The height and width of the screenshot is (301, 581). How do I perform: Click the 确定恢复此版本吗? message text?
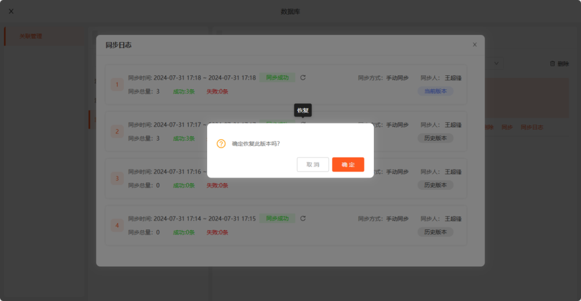[x=256, y=144]
